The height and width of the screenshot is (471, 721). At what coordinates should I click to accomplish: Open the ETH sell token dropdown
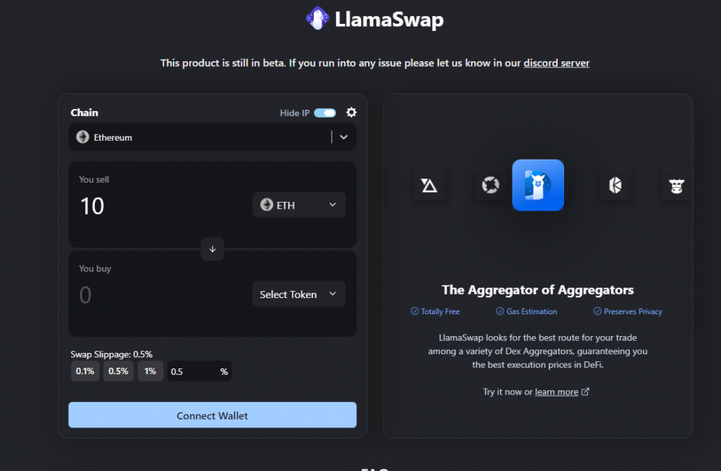coord(299,205)
